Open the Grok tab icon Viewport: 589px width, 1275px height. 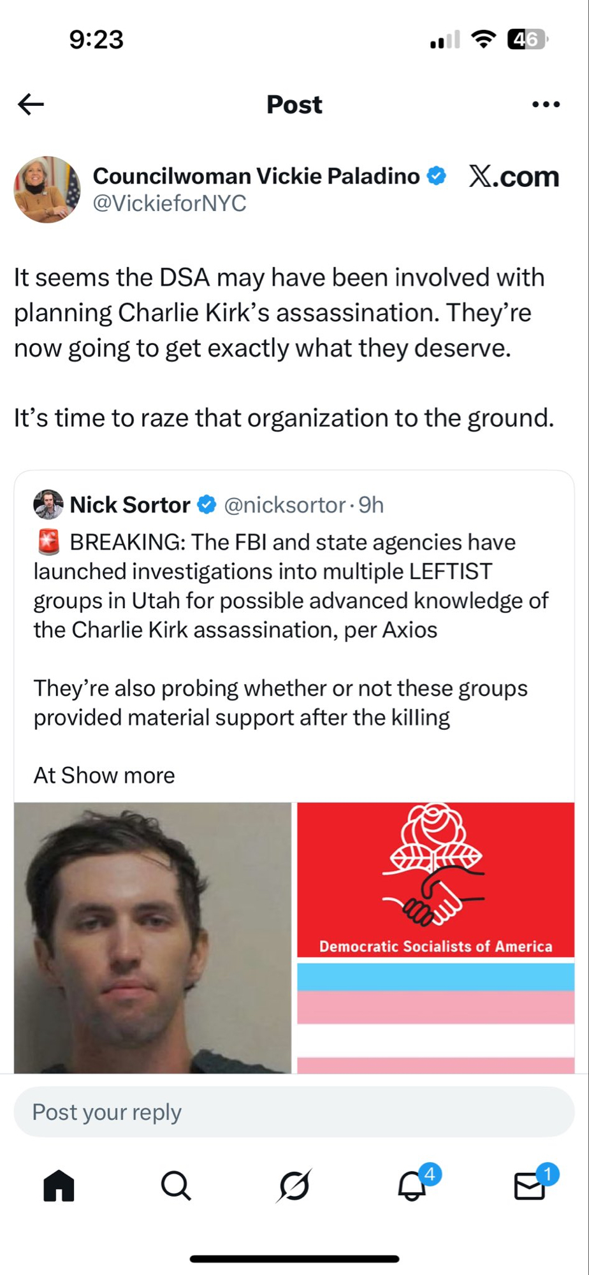coord(294,1186)
